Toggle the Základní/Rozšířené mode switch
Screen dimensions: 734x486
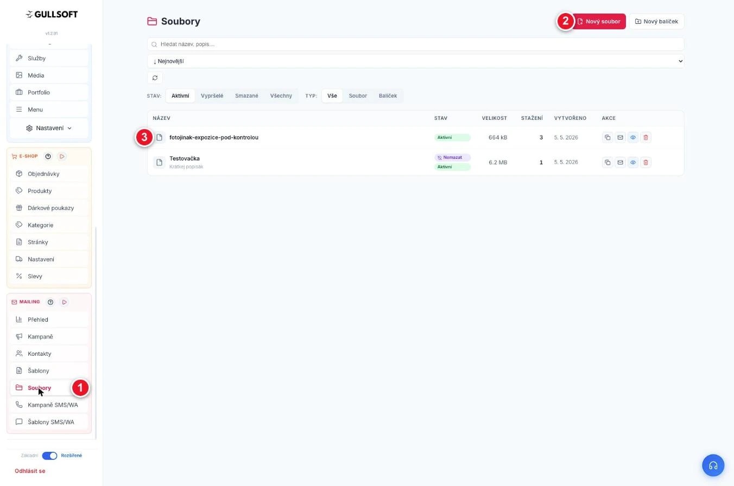49,456
